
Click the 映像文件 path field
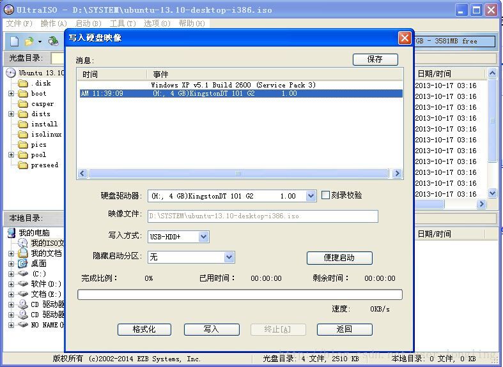coord(263,216)
